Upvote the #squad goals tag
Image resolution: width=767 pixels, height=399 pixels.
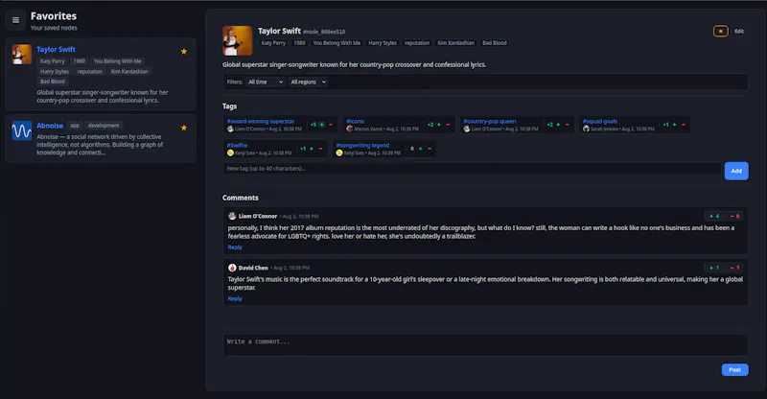click(675, 125)
